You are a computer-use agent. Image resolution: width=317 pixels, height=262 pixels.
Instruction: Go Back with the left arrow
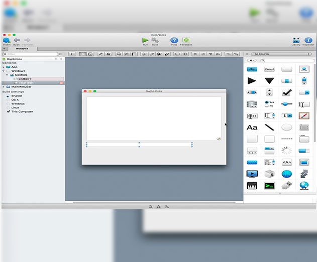pos(17,41)
